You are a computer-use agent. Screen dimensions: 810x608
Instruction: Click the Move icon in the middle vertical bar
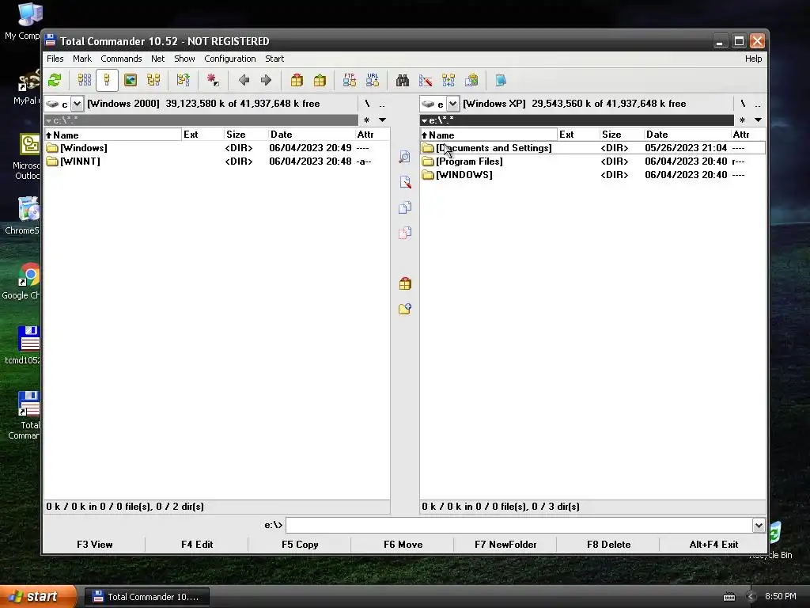pos(405,233)
